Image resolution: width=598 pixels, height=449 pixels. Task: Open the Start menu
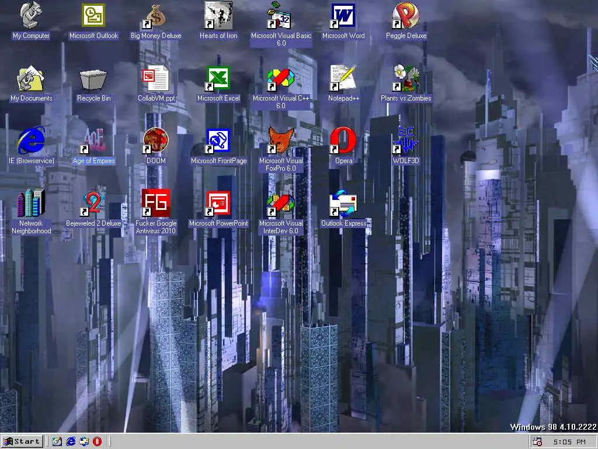coord(22,442)
